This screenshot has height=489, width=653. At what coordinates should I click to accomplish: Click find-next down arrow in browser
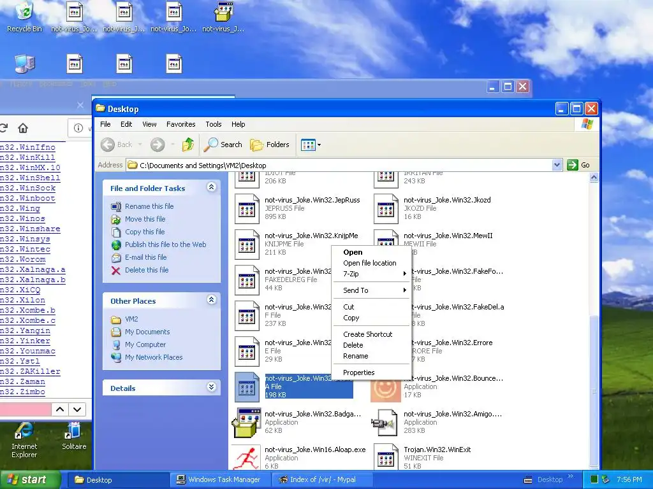click(x=77, y=409)
